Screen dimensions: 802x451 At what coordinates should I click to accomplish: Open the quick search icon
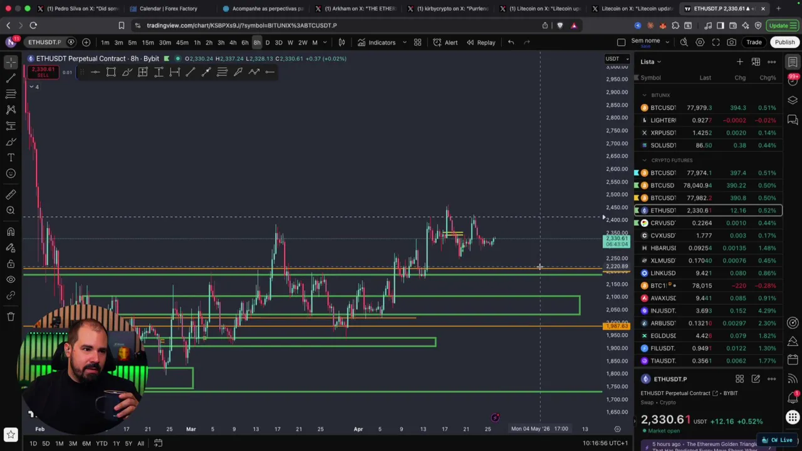[x=684, y=42]
